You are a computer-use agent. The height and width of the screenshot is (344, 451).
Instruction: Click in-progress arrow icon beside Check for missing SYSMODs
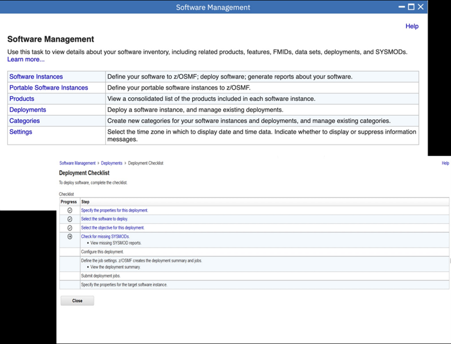[x=70, y=236]
